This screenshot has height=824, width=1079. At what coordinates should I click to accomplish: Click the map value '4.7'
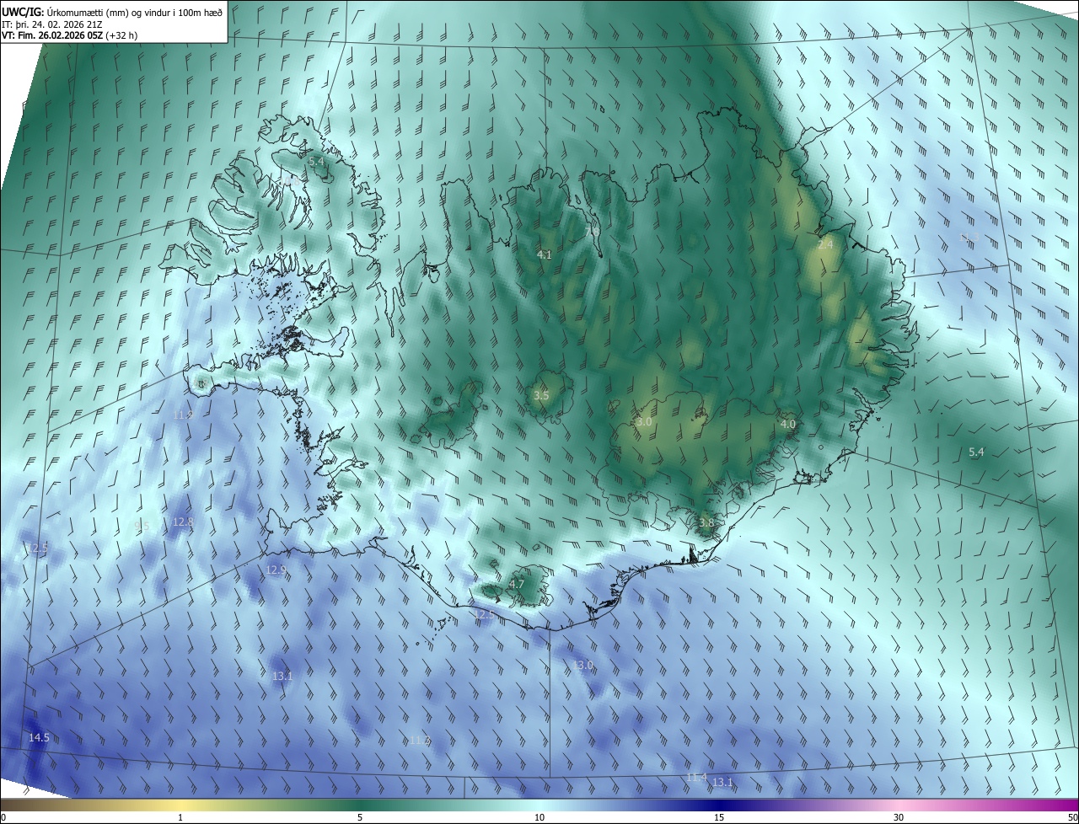point(517,584)
